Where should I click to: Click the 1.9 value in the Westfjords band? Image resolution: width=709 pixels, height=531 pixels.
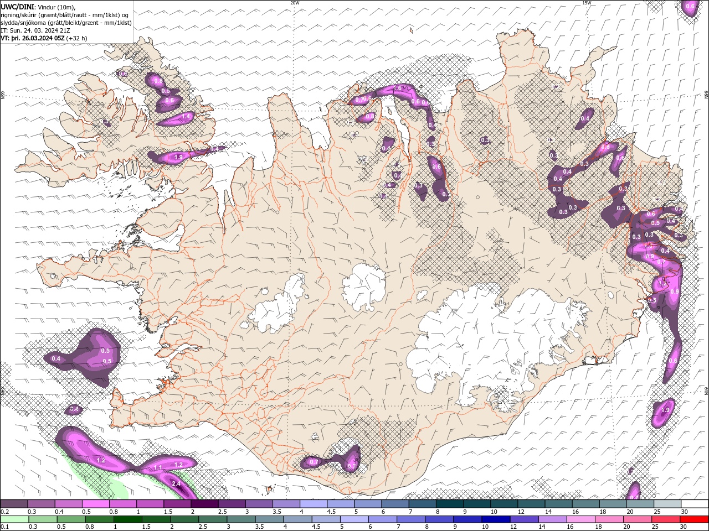coord(178,158)
